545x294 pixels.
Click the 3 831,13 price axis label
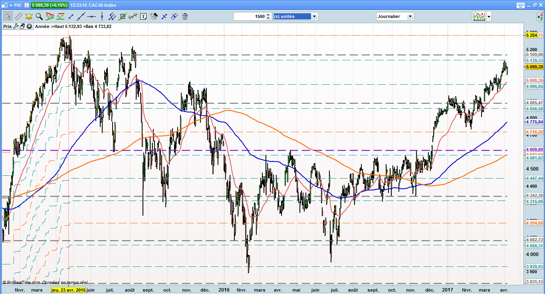pos(535,282)
